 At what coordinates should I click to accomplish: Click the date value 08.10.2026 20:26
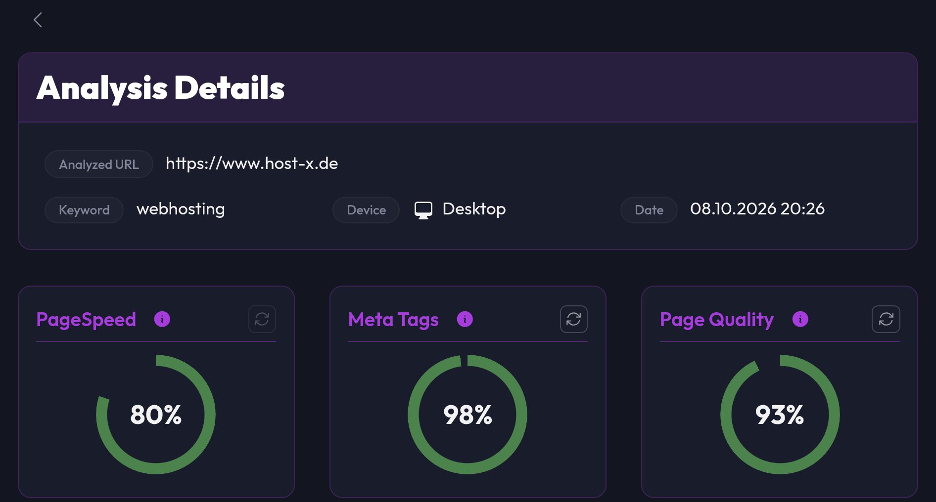(757, 209)
